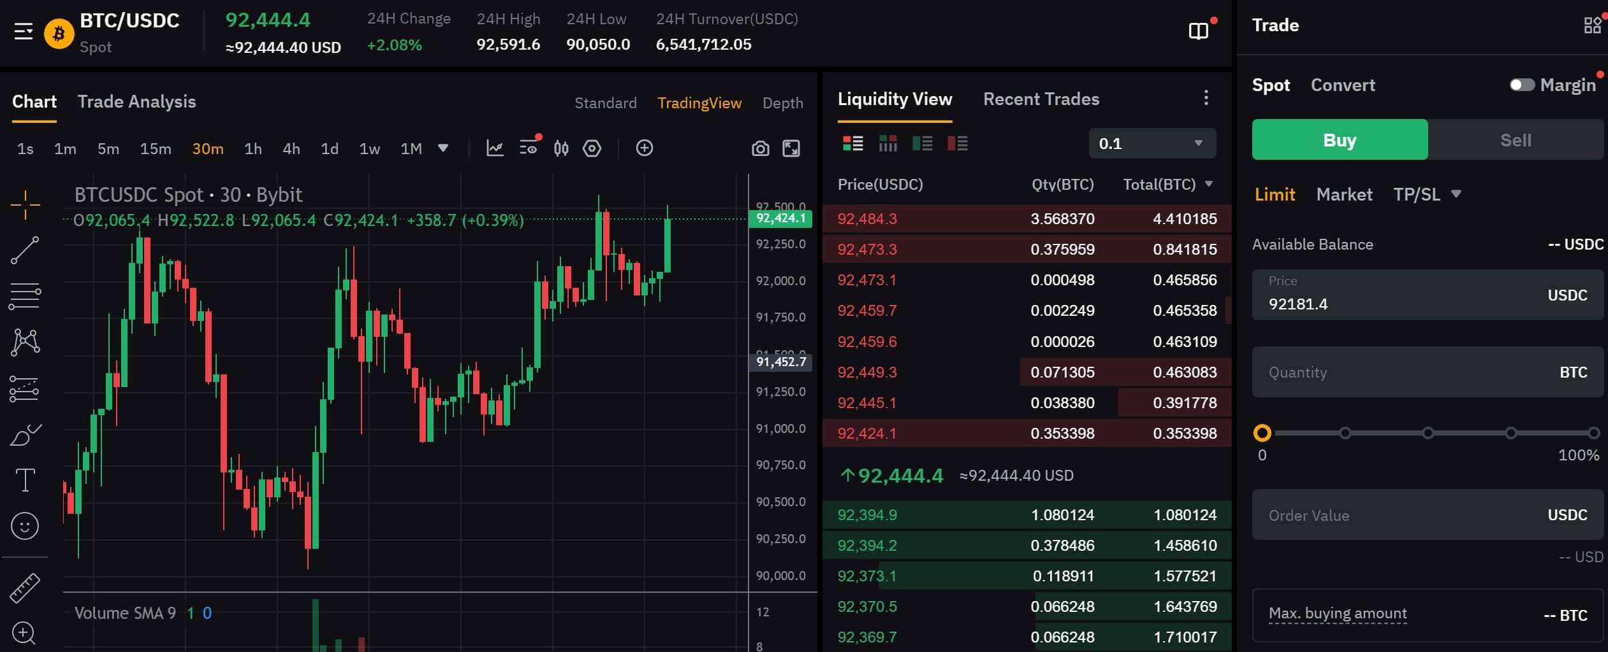
Task: Open the candlestick style icon on chart toolbar
Action: (562, 148)
